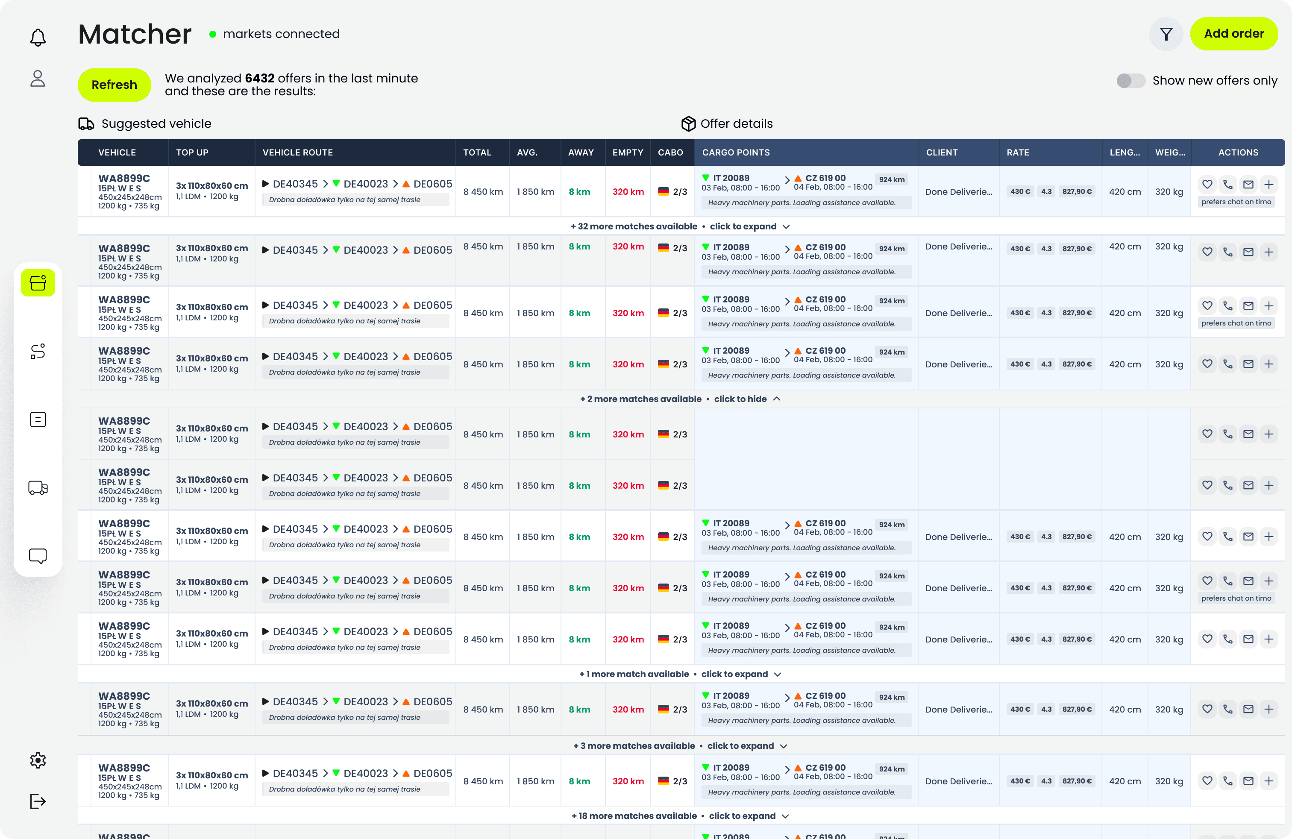The image size is (1292, 839).
Task: Expand the +18 more matches available row
Action: pos(680,816)
